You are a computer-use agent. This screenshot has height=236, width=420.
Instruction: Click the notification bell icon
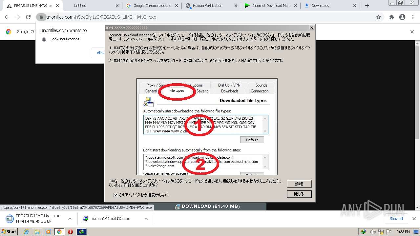coord(44,39)
